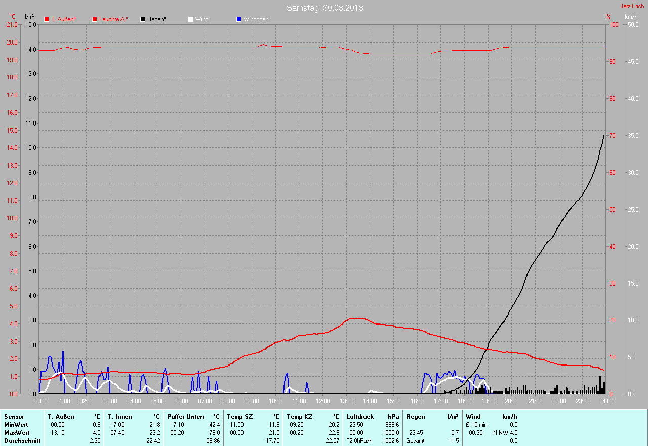648x446 pixels.
Task: Click the 'km/h' axis unit at top right
Action: pyautogui.click(x=631, y=17)
